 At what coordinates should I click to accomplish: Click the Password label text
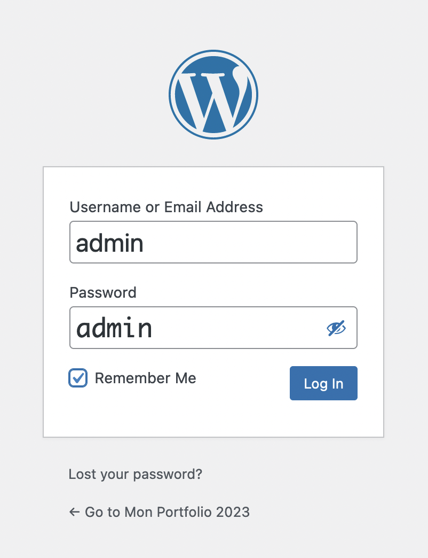click(103, 292)
